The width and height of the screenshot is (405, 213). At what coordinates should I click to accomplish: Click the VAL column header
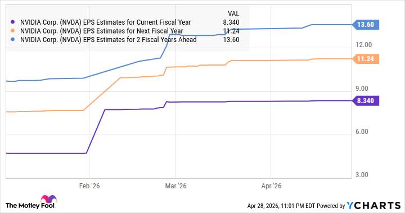[233, 13]
